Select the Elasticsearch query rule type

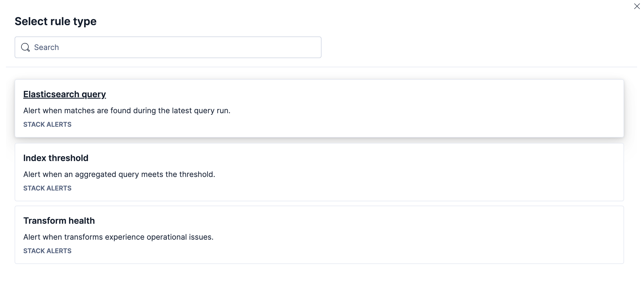[64, 94]
